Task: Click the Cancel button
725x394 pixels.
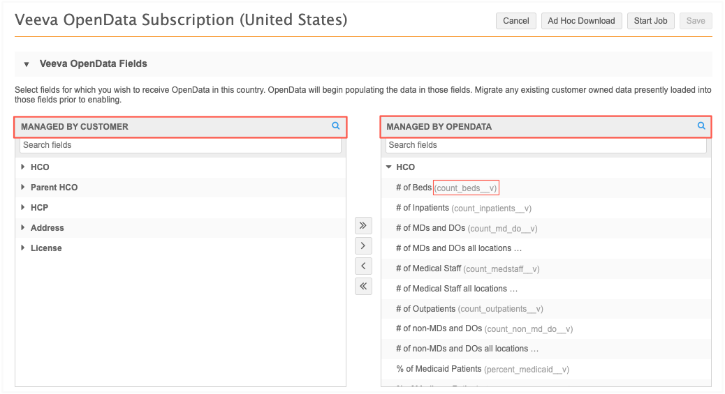Action: click(x=516, y=21)
